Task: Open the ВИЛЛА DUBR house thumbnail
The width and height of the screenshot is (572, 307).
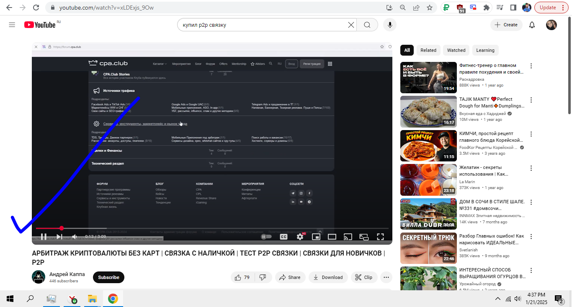Action: click(428, 214)
